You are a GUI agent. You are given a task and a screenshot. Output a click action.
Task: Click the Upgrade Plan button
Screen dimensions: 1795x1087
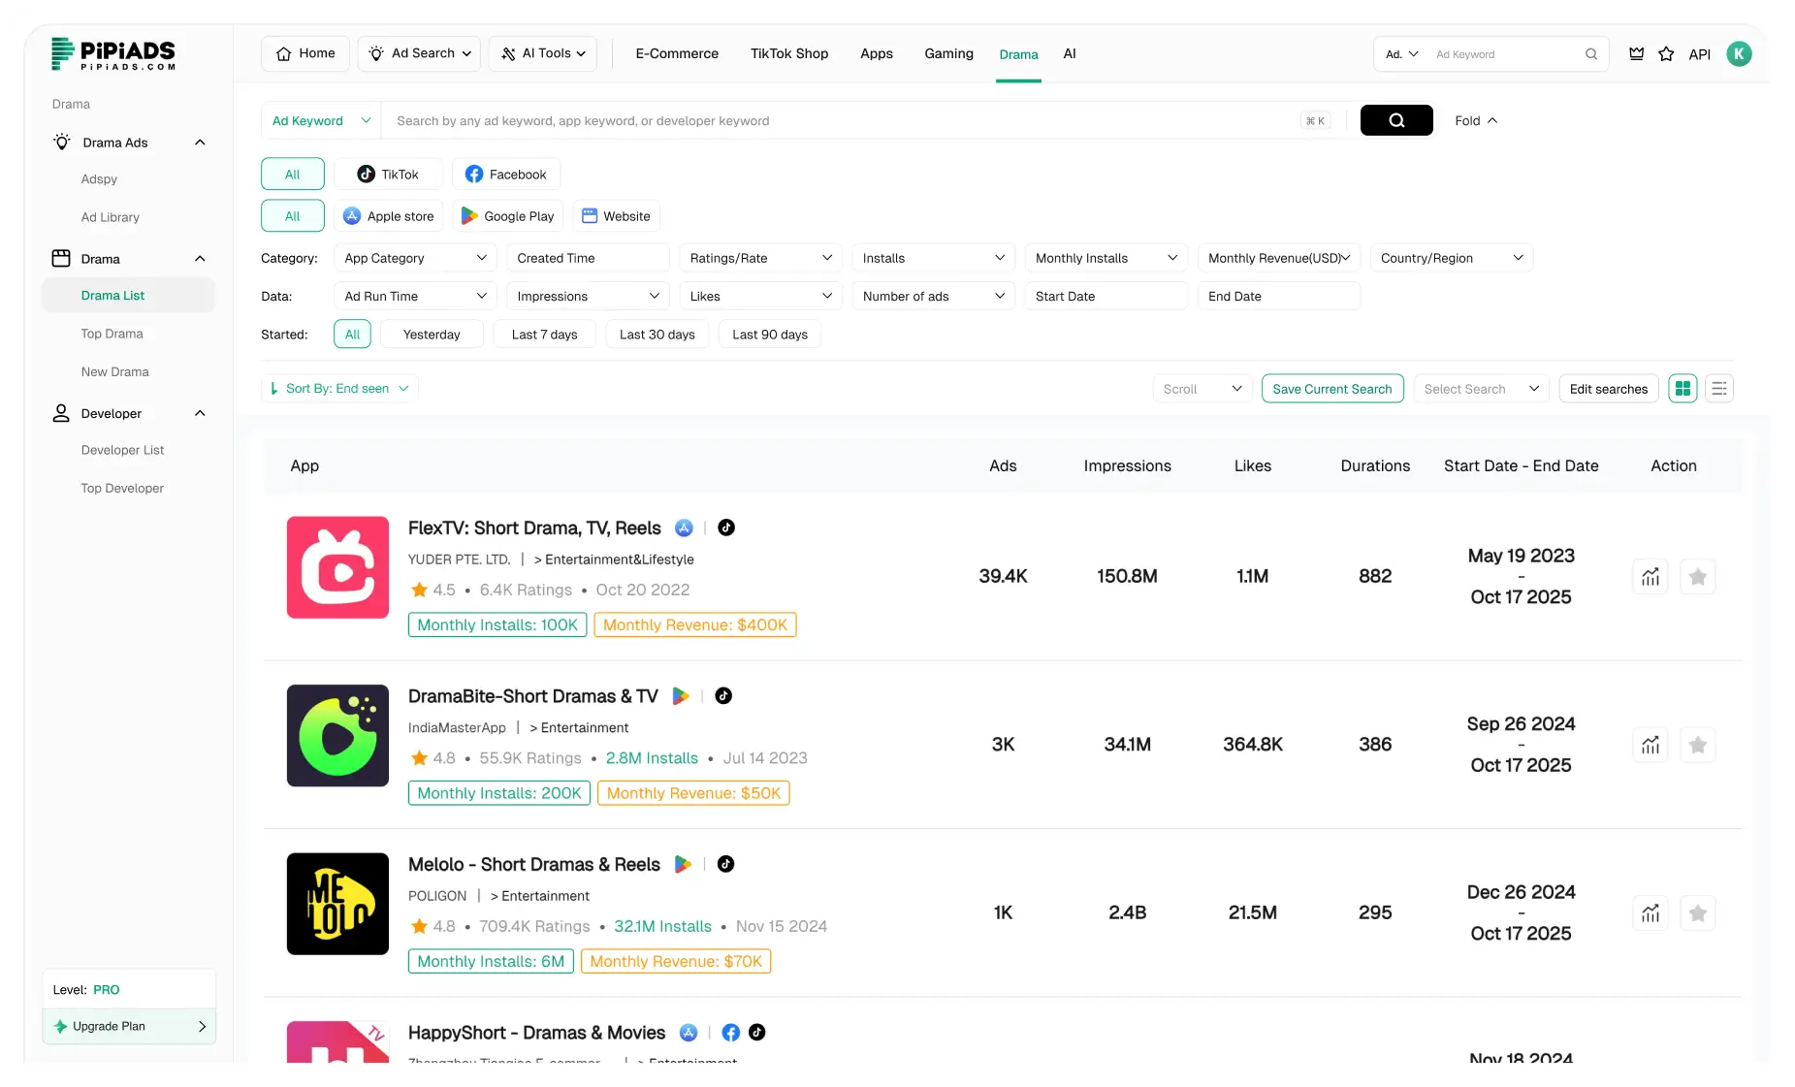(129, 1026)
